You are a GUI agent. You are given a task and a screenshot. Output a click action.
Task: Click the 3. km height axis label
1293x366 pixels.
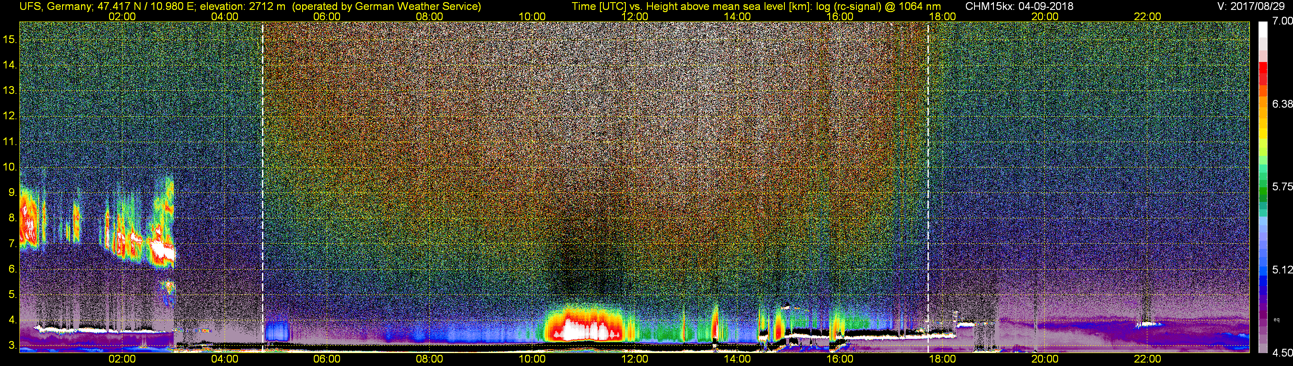click(12, 346)
